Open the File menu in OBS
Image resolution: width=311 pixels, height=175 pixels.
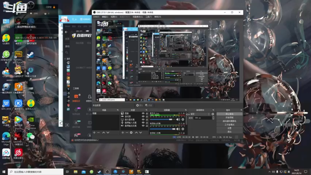tap(96, 17)
